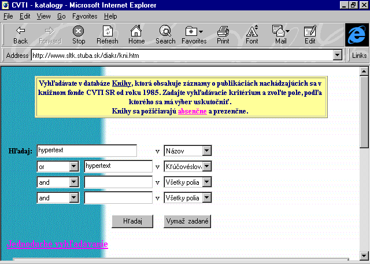Go back with the Back toolbar button
This screenshot has width=370, height=264.
tap(21, 35)
